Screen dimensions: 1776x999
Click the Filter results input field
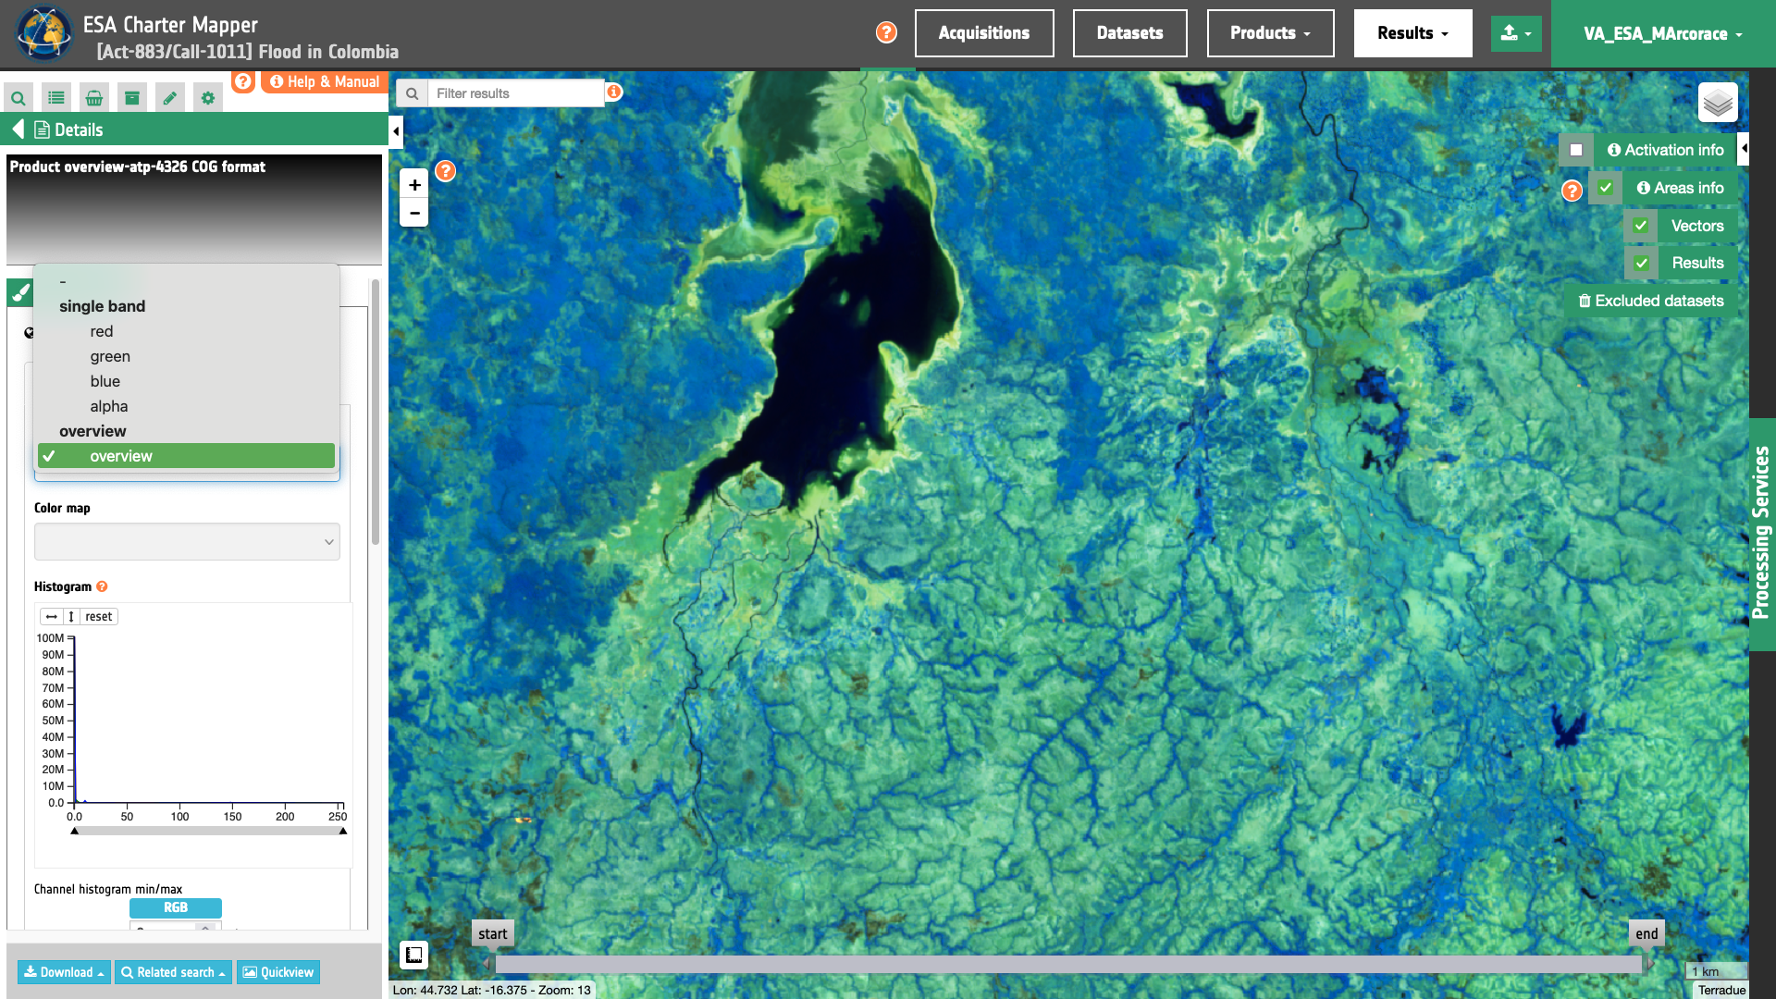point(516,93)
